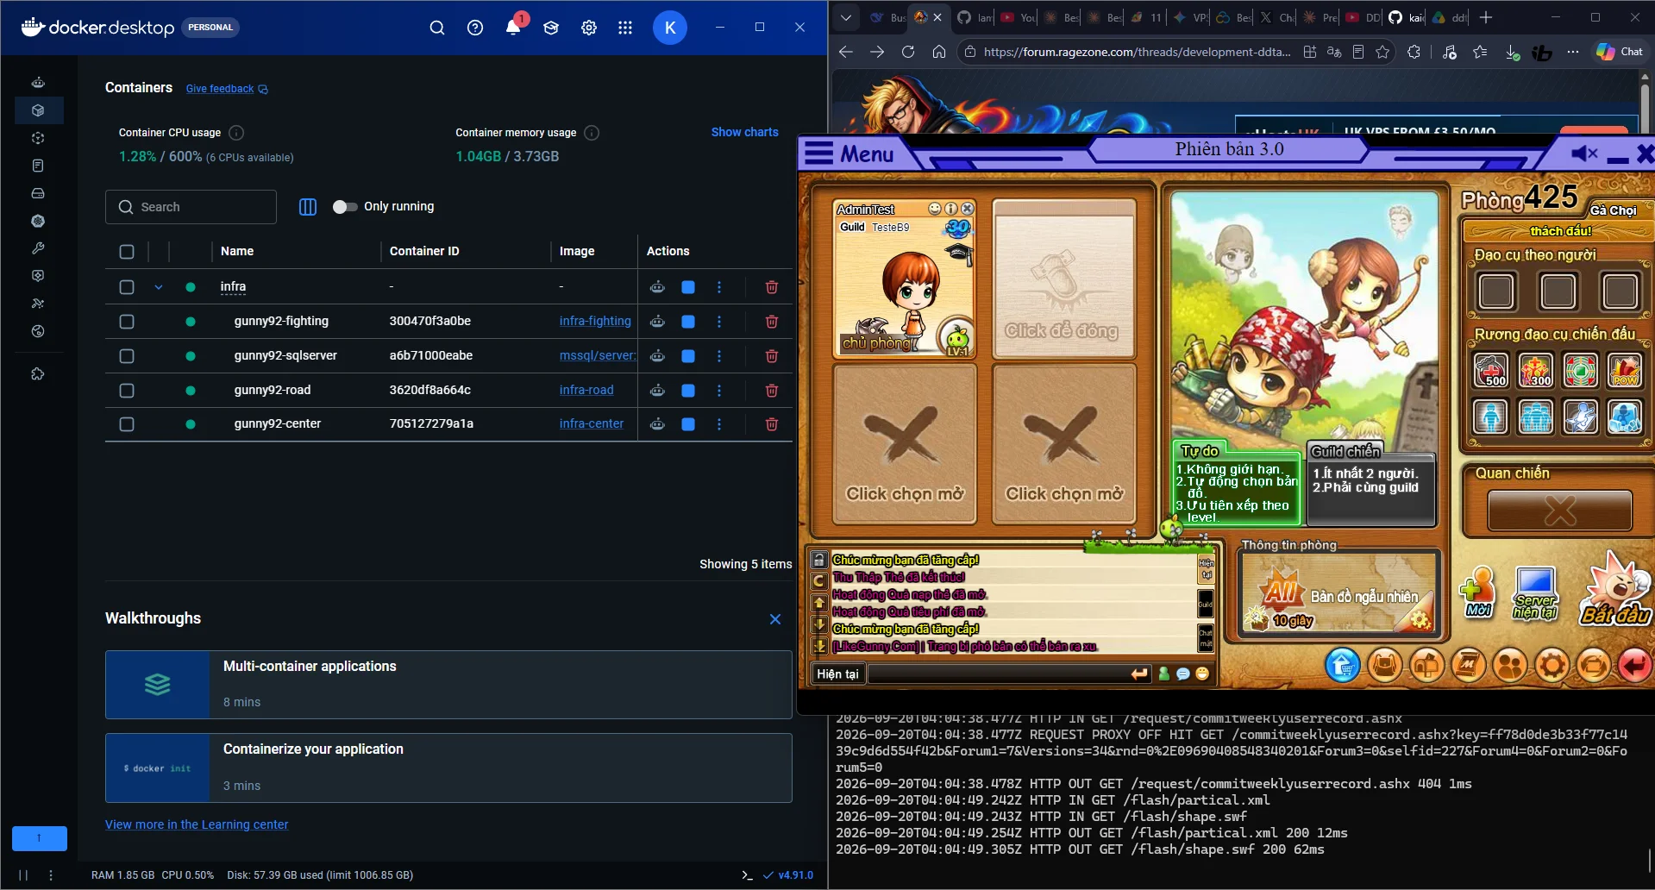Open the Docker apps grid icon
Viewport: 1655px width, 890px height.
tap(625, 28)
